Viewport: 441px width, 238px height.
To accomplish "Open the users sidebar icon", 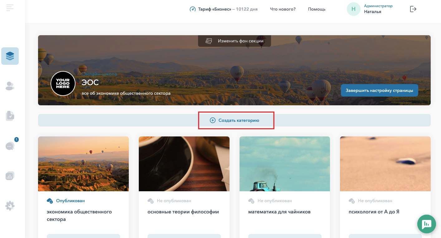I will pyautogui.click(x=10, y=86).
